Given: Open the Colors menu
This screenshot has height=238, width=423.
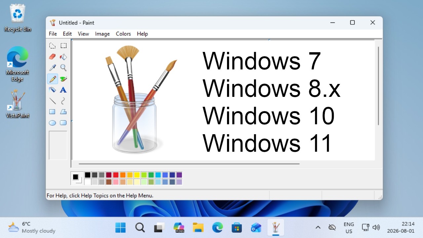Looking at the screenshot, I should click(x=123, y=34).
